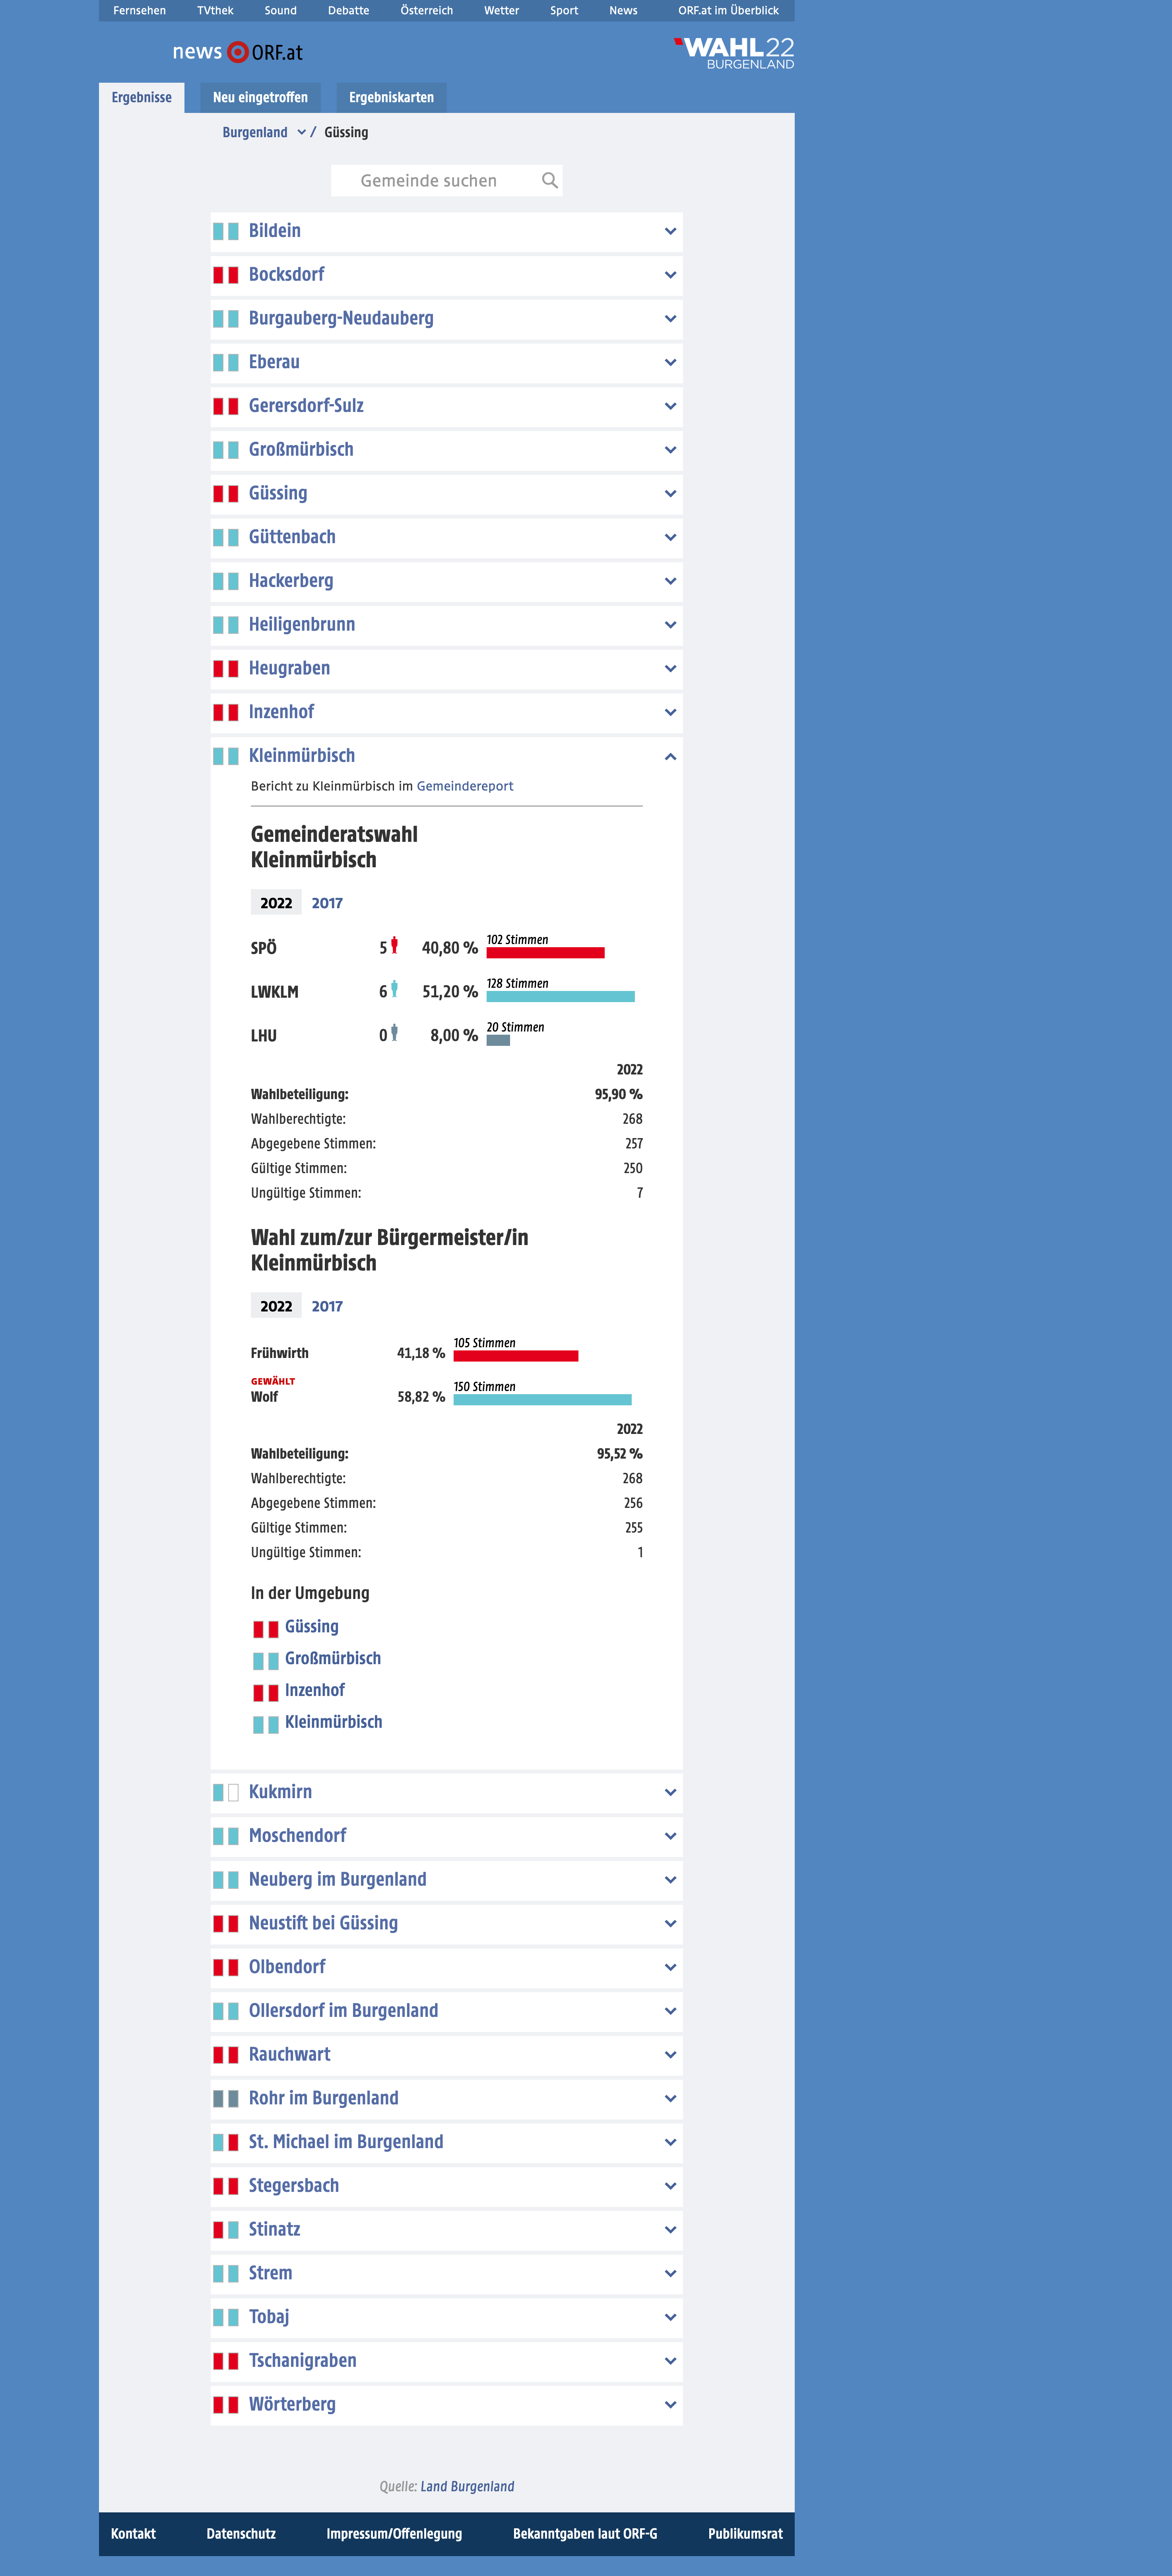
Task: Open Wetter in top navigation
Action: (x=501, y=11)
